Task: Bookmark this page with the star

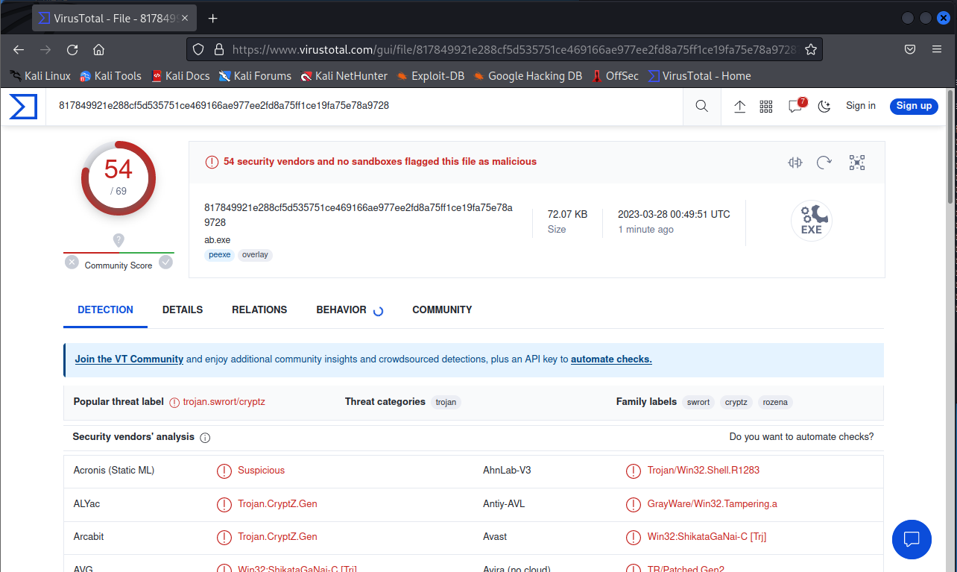Action: pos(811,49)
